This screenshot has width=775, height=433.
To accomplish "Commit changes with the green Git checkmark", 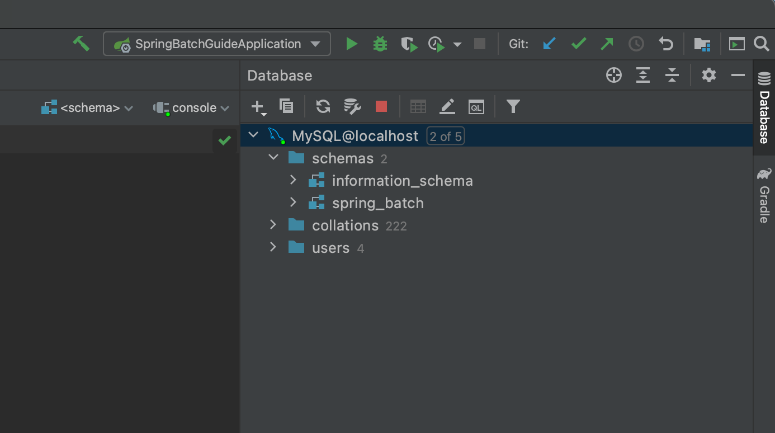I will (579, 44).
